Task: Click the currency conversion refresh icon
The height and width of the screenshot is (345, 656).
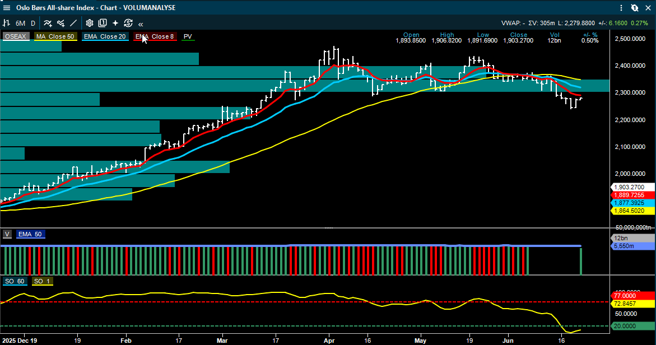Action: (x=128, y=24)
